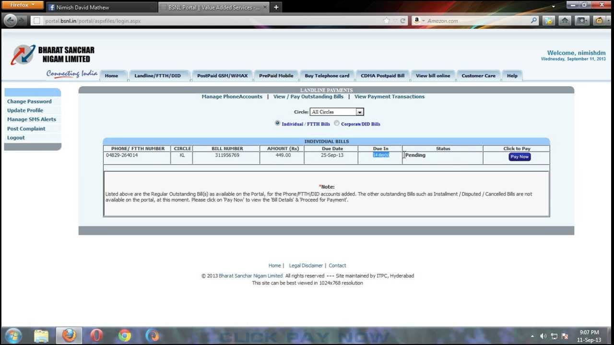Screen dimensions: 614x345
Task: Open the Home navigation tab
Action: [111, 76]
